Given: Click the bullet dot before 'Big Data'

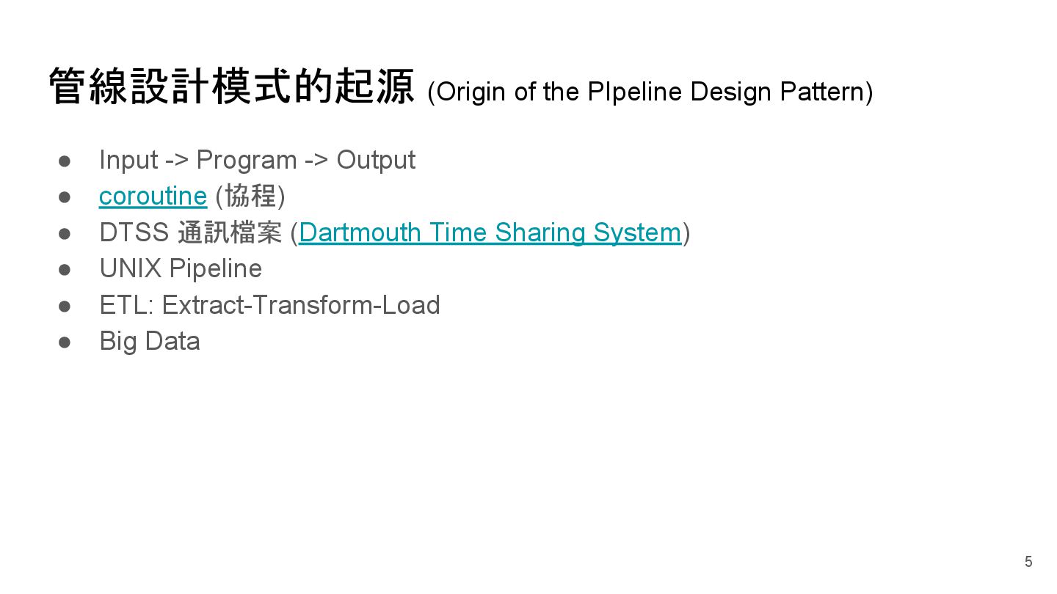Looking at the screenshot, I should [65, 342].
